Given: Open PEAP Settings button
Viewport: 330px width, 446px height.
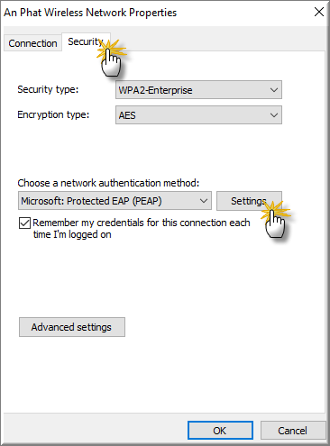Looking at the screenshot, I should tap(249, 201).
